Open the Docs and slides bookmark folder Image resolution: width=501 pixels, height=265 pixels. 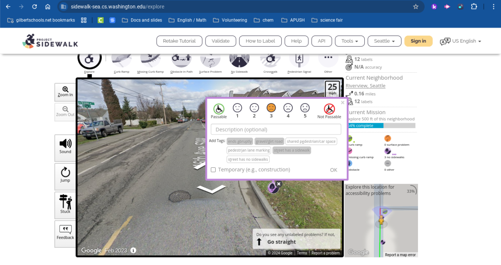pyautogui.click(x=142, y=20)
